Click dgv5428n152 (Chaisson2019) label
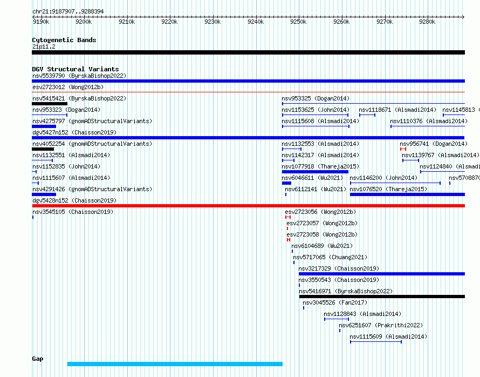 (74, 200)
